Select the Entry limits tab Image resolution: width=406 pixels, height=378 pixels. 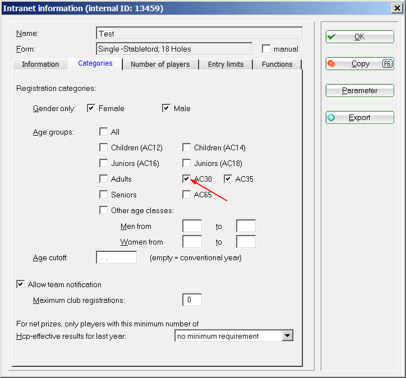coord(225,64)
